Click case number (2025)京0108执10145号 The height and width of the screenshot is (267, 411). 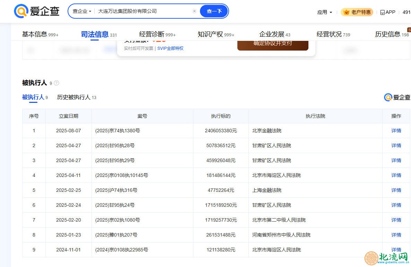click(122, 175)
